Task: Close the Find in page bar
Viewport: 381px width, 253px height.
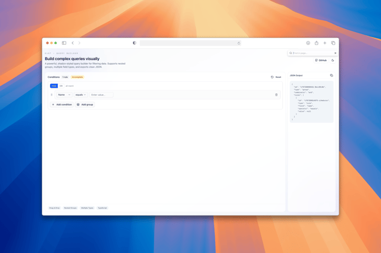Action: pos(335,53)
